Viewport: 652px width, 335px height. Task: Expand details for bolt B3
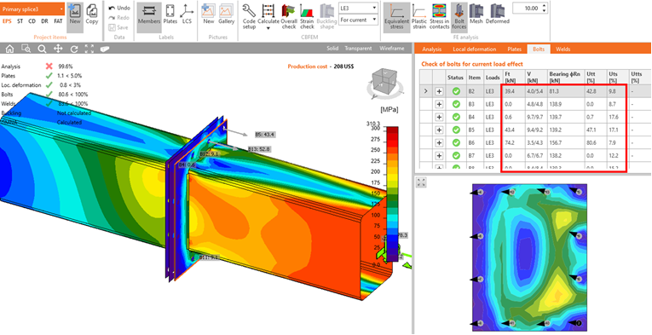click(439, 104)
